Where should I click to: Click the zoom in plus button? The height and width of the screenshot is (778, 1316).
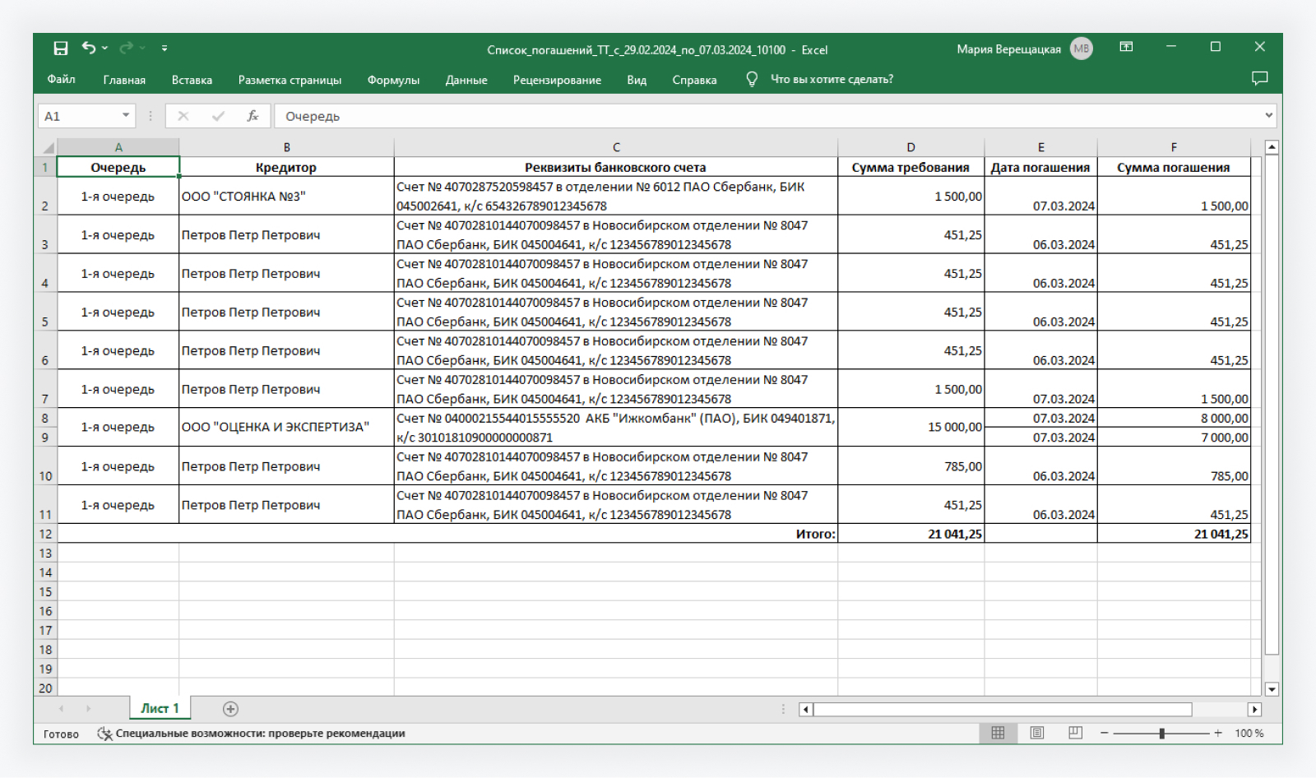pyautogui.click(x=1218, y=733)
